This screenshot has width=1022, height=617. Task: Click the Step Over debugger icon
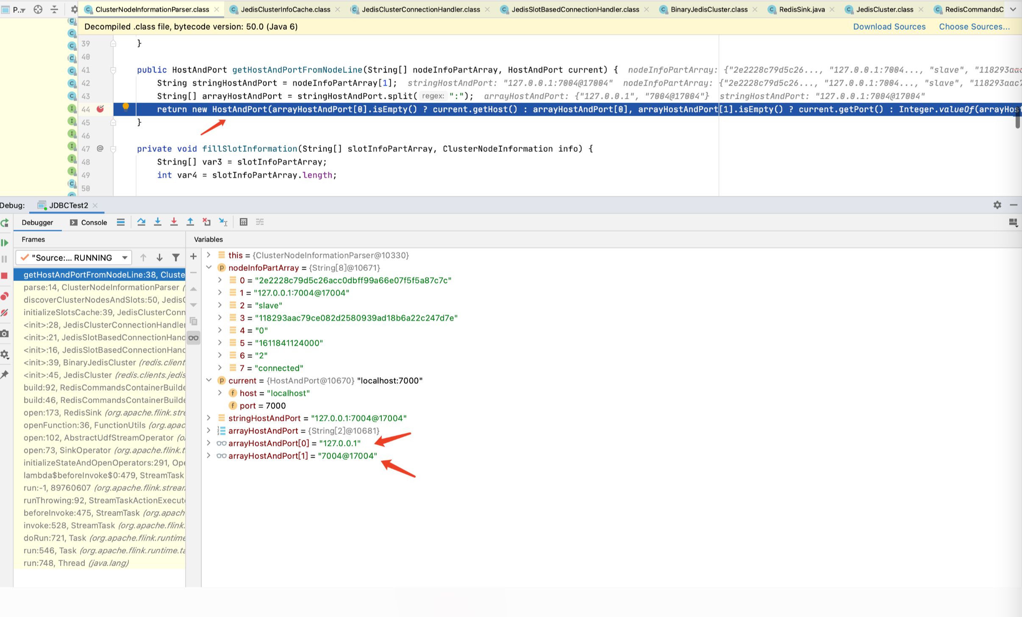(141, 222)
